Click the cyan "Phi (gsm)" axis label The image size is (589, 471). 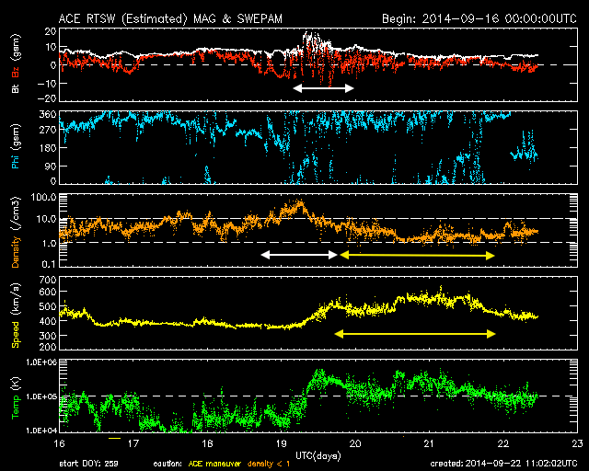pyautogui.click(x=15, y=146)
